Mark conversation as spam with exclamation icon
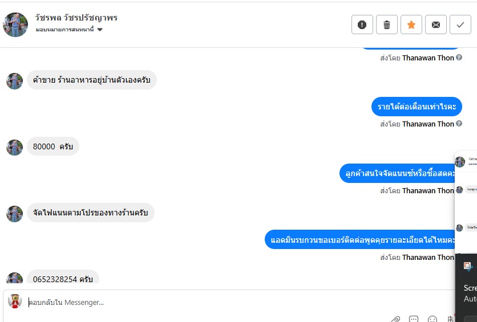 [362, 25]
